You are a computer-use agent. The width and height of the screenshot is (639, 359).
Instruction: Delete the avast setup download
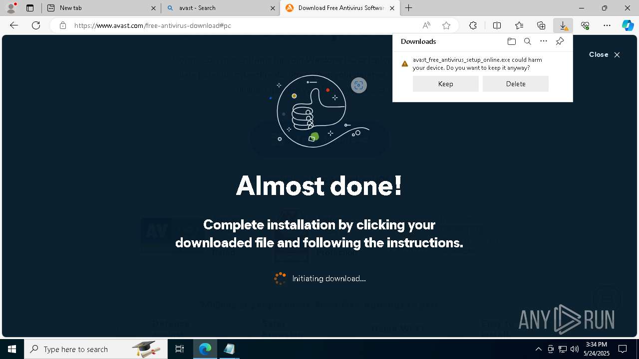[516, 84]
